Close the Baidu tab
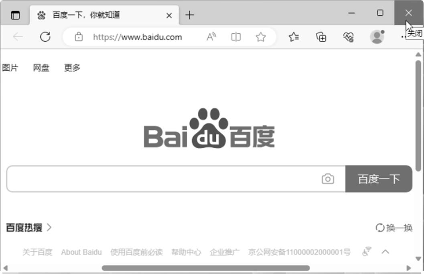The image size is (424, 274). coord(169,16)
